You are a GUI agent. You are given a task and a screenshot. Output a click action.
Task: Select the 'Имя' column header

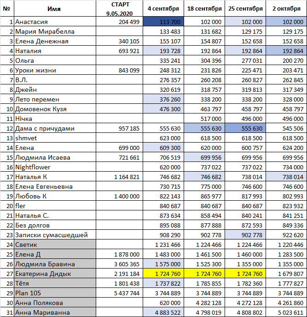(55, 8)
